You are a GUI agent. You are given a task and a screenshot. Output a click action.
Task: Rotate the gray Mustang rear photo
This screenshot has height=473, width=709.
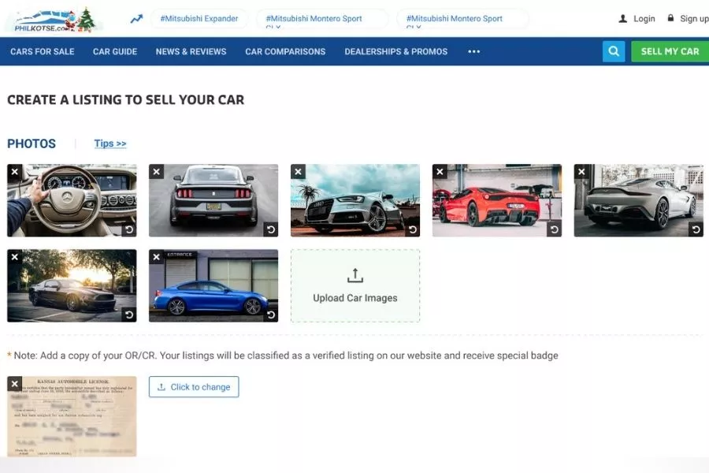[x=271, y=228]
